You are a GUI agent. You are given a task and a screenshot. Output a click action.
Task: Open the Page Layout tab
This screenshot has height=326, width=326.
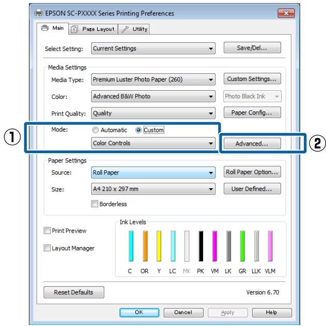93,29
